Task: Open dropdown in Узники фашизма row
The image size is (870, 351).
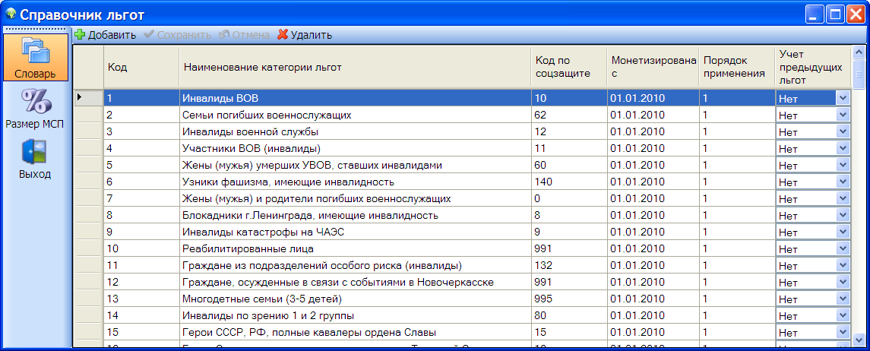Action: tap(842, 182)
